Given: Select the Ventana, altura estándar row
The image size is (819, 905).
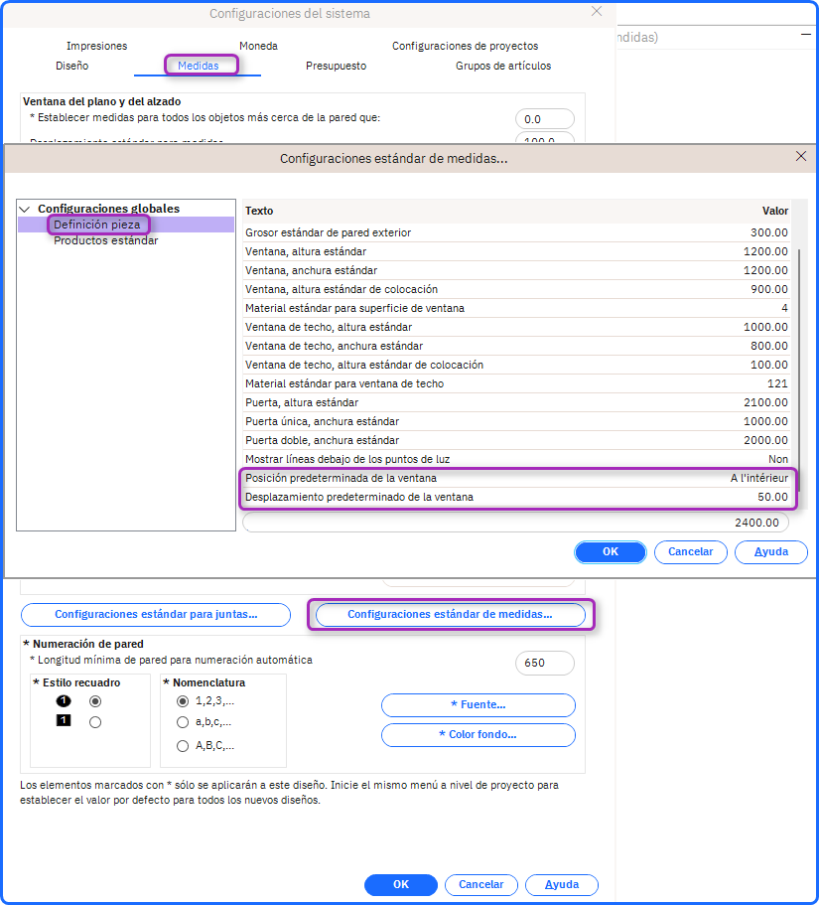Looking at the screenshot, I should (x=516, y=251).
